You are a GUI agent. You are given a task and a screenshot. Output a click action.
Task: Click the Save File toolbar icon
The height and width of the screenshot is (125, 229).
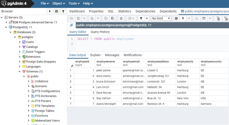tap(78, 19)
